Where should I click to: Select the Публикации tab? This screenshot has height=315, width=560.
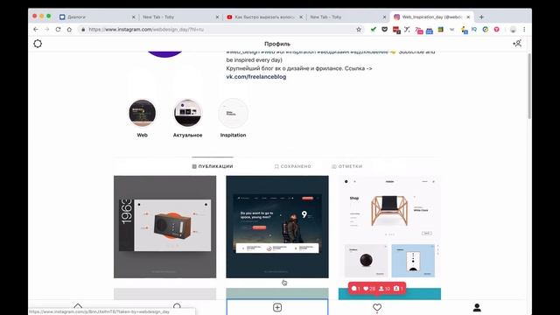(x=213, y=166)
